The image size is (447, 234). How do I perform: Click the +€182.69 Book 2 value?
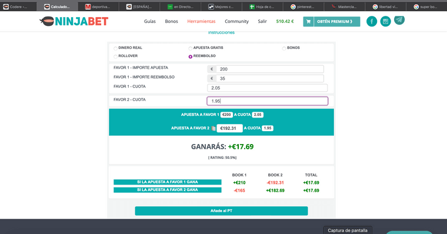tap(275, 190)
